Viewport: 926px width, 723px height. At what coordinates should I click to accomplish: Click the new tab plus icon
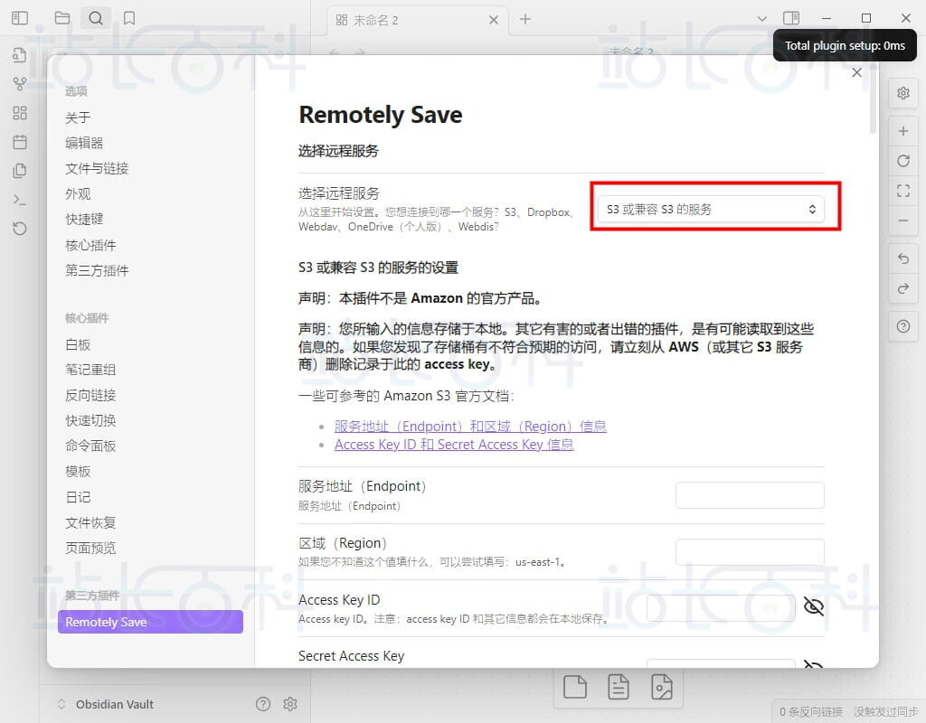point(525,19)
